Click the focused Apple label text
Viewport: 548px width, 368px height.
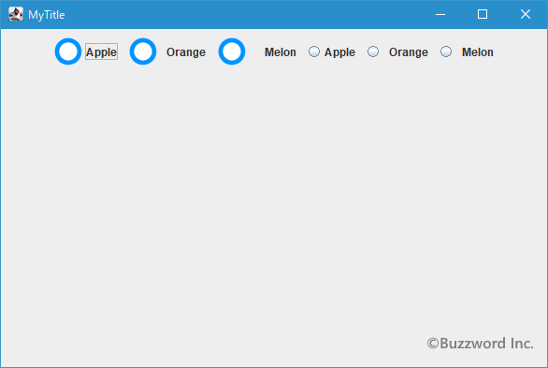point(101,52)
